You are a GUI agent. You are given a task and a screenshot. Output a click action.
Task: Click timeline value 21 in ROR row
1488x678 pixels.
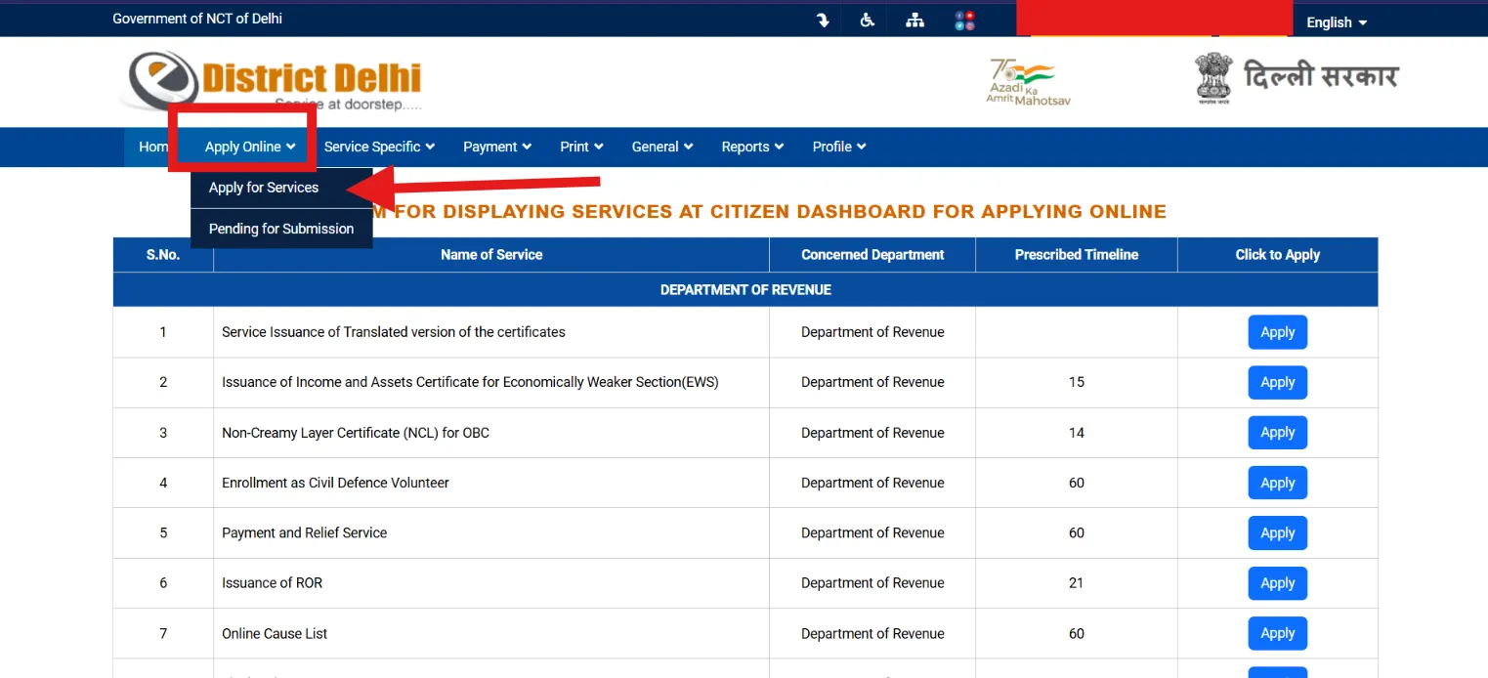(x=1077, y=583)
